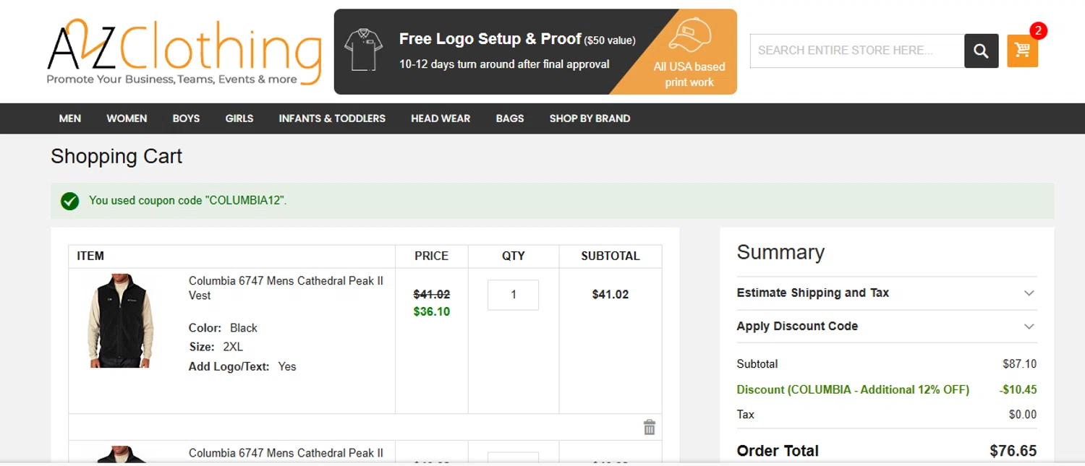
Task: Delete the first vest with trash icon
Action: click(x=650, y=427)
